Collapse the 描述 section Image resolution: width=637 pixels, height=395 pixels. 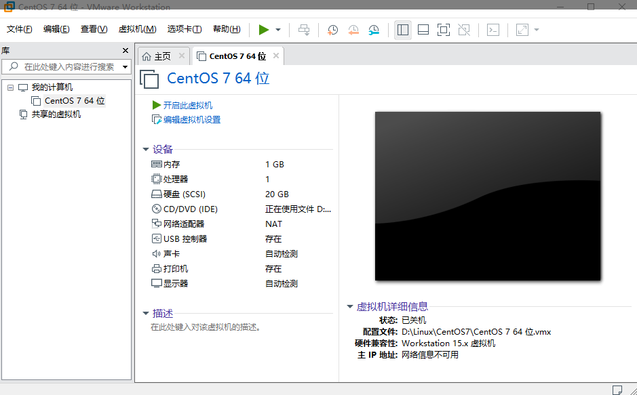(x=145, y=313)
